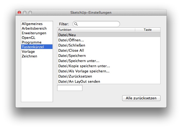Select Datei/An LayOut senden row

[109, 81]
